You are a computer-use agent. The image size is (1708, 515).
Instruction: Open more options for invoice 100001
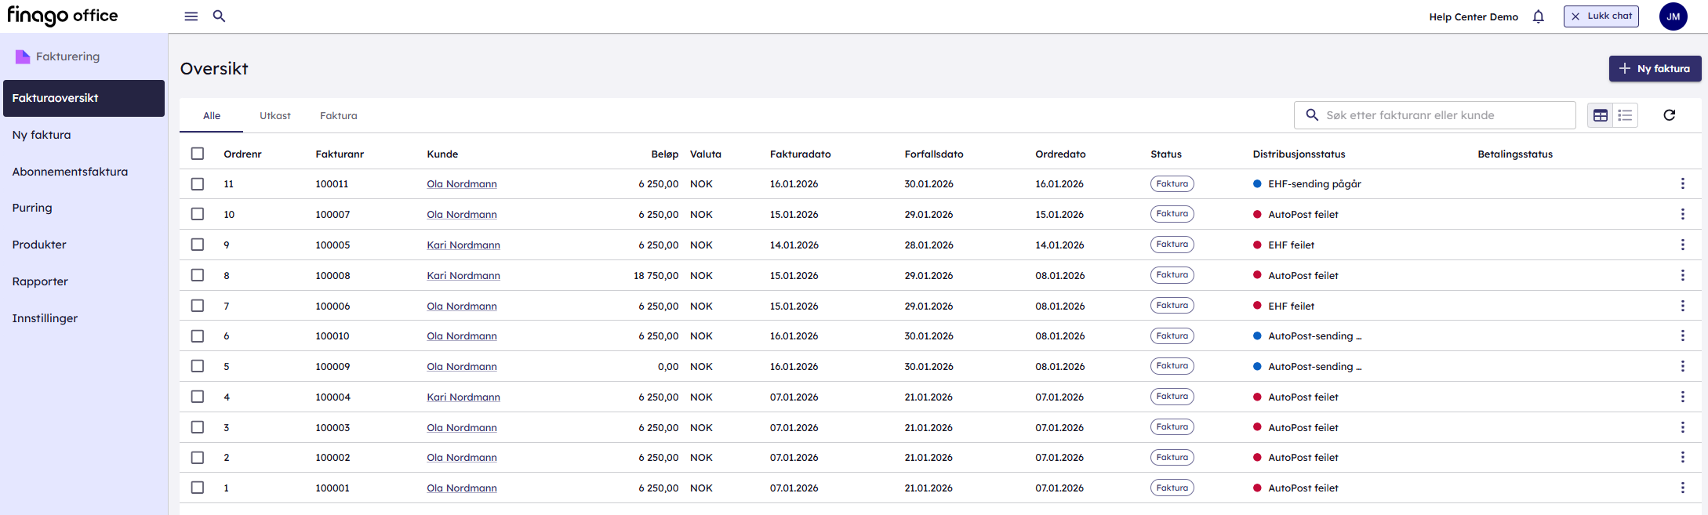point(1682,488)
